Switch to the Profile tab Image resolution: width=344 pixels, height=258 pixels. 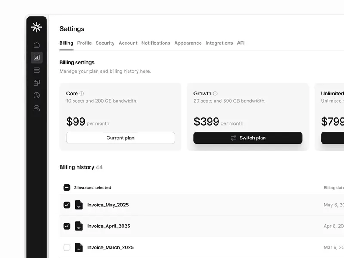tap(84, 43)
